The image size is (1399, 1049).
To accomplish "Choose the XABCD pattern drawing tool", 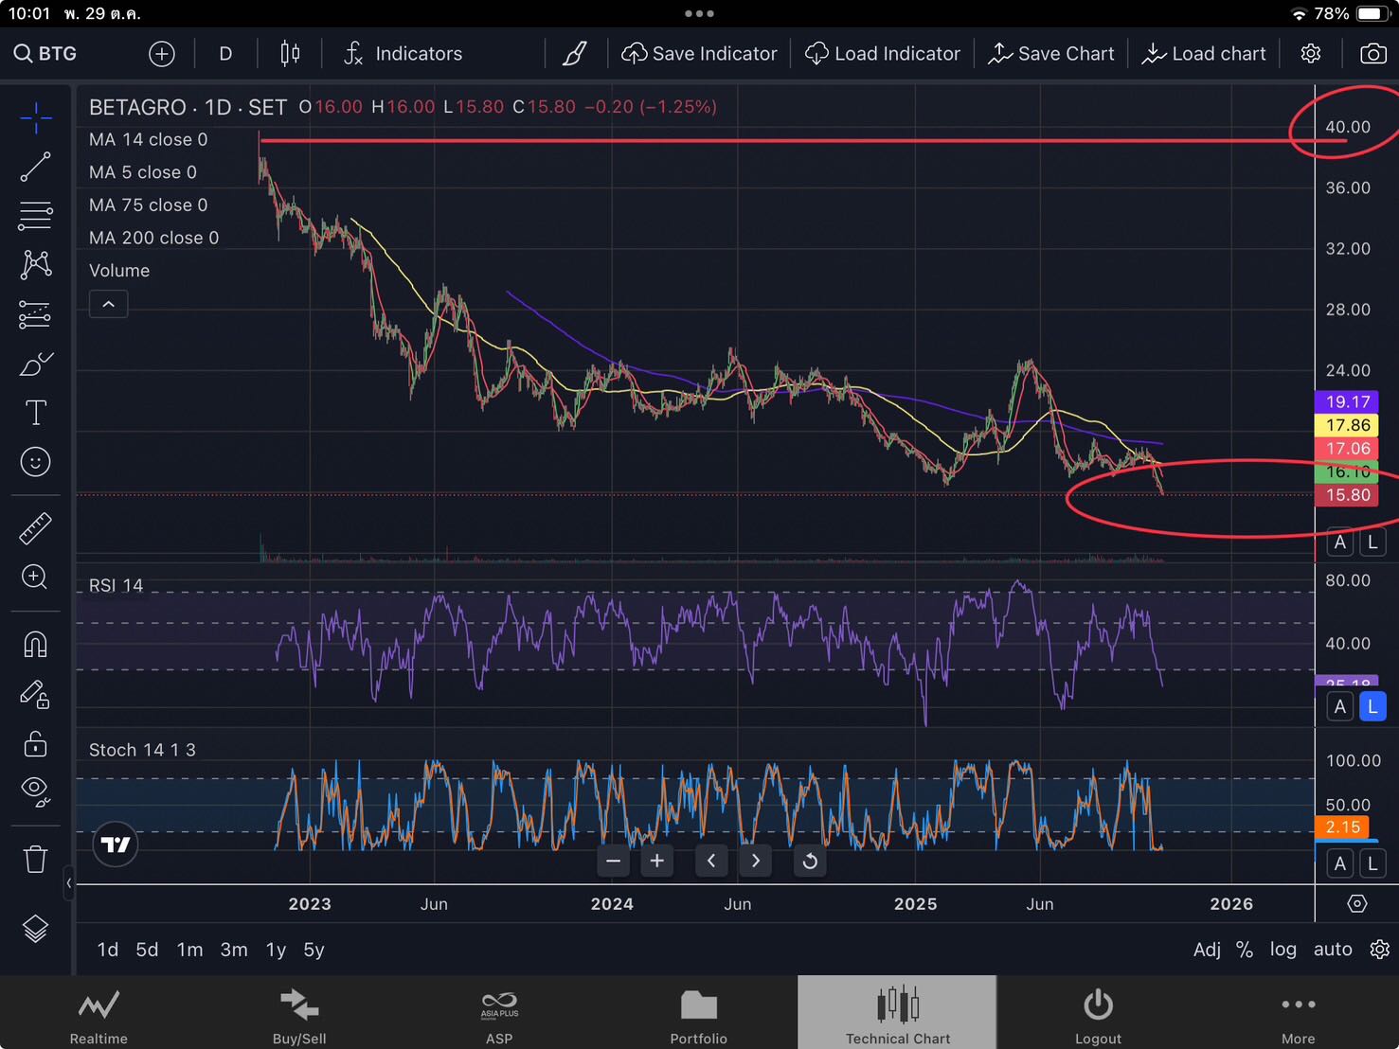I will pos(35,264).
